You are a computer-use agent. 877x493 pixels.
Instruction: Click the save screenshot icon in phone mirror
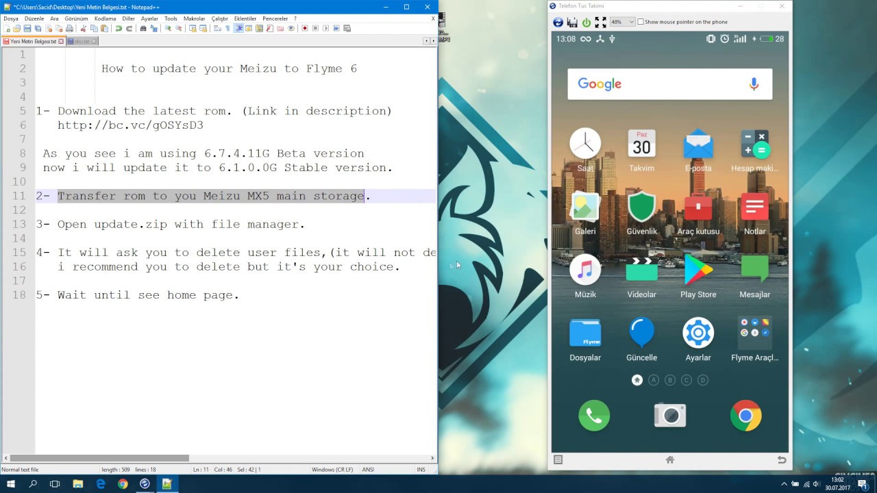[x=572, y=22]
